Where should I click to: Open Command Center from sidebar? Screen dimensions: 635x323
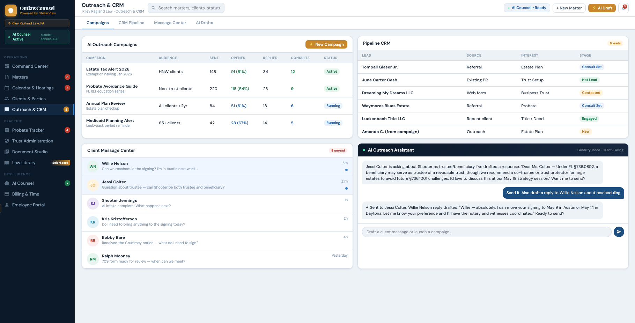[30, 66]
